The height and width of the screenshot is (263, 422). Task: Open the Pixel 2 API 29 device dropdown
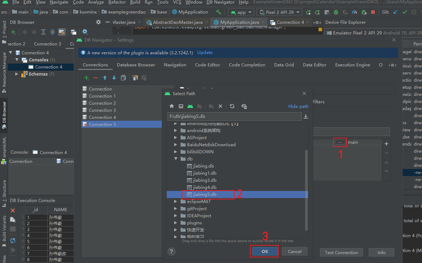tap(279, 12)
